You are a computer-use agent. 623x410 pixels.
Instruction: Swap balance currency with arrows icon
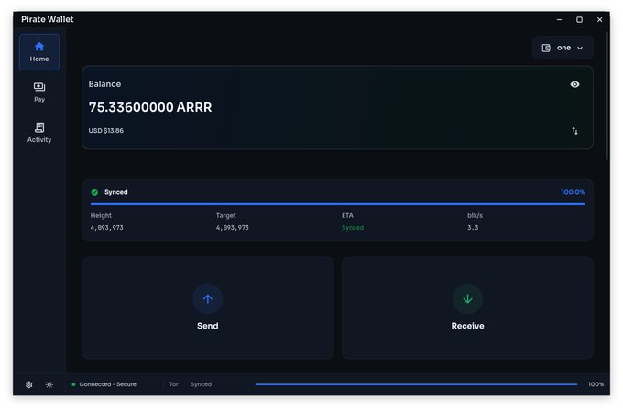(x=574, y=131)
